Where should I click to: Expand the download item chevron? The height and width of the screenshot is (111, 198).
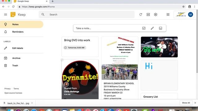point(32,103)
